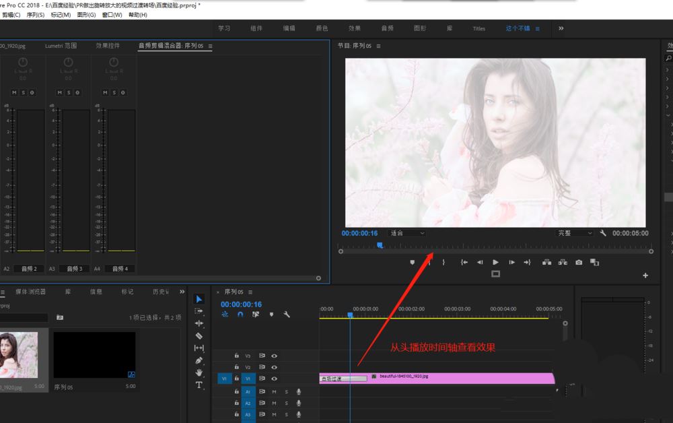The width and height of the screenshot is (673, 423).
Task: Open 音频剪辑混合器 panel menu
Action: 210,46
